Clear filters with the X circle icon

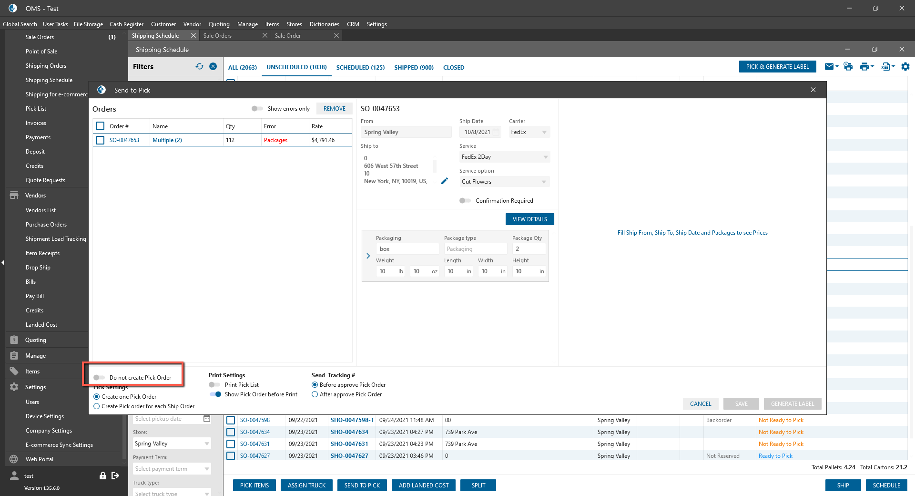(213, 67)
